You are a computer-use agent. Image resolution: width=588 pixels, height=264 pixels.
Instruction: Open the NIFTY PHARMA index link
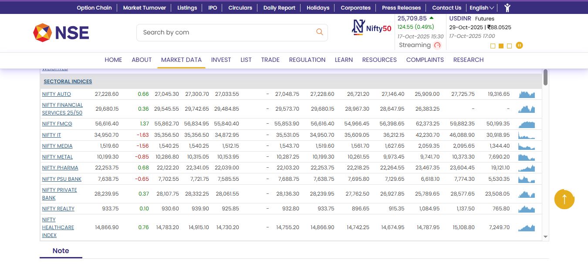tap(60, 168)
